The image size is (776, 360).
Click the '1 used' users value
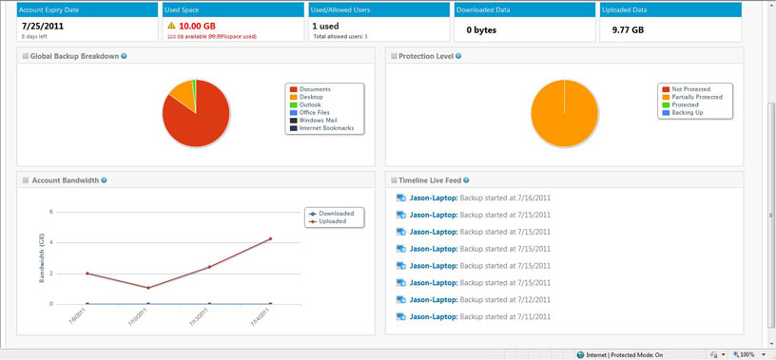325,26
